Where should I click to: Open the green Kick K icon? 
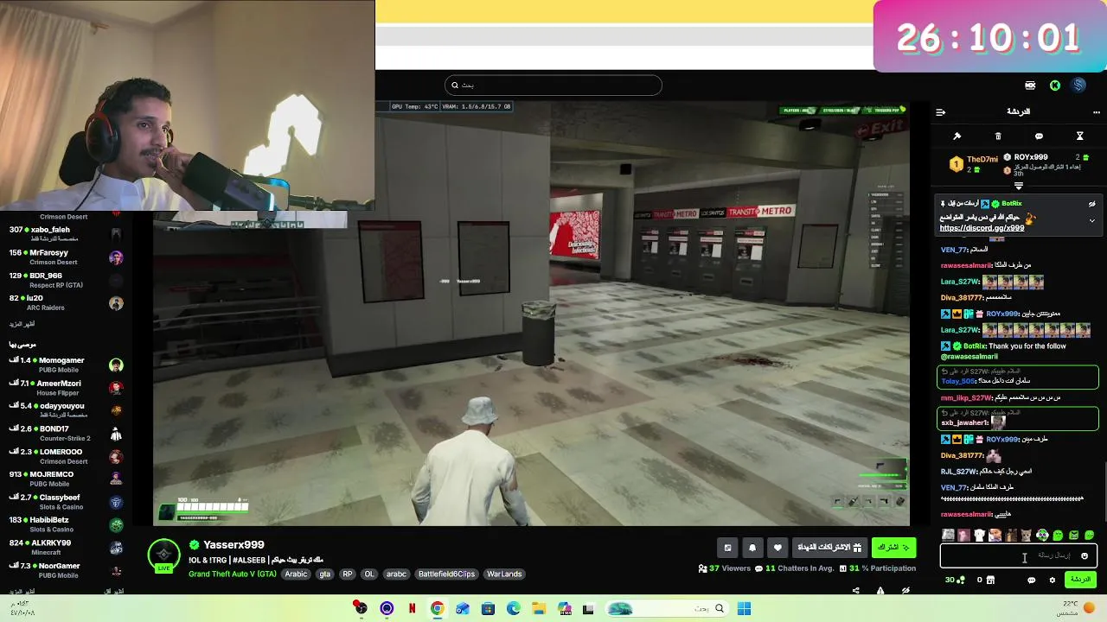pyautogui.click(x=1055, y=86)
